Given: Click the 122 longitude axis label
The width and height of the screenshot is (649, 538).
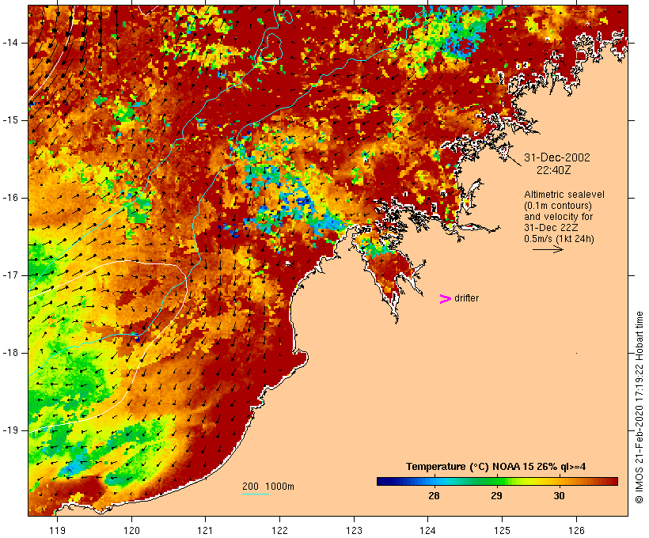Looking at the screenshot, I should pyautogui.click(x=280, y=530).
